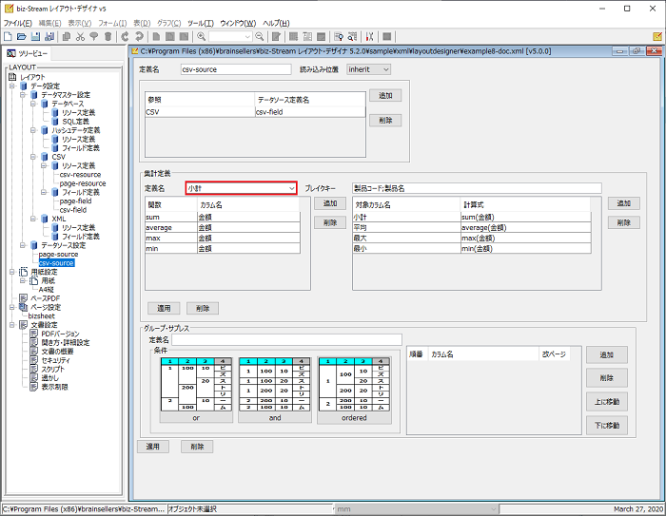
Task: Create a new layout file
Action: pos(8,36)
